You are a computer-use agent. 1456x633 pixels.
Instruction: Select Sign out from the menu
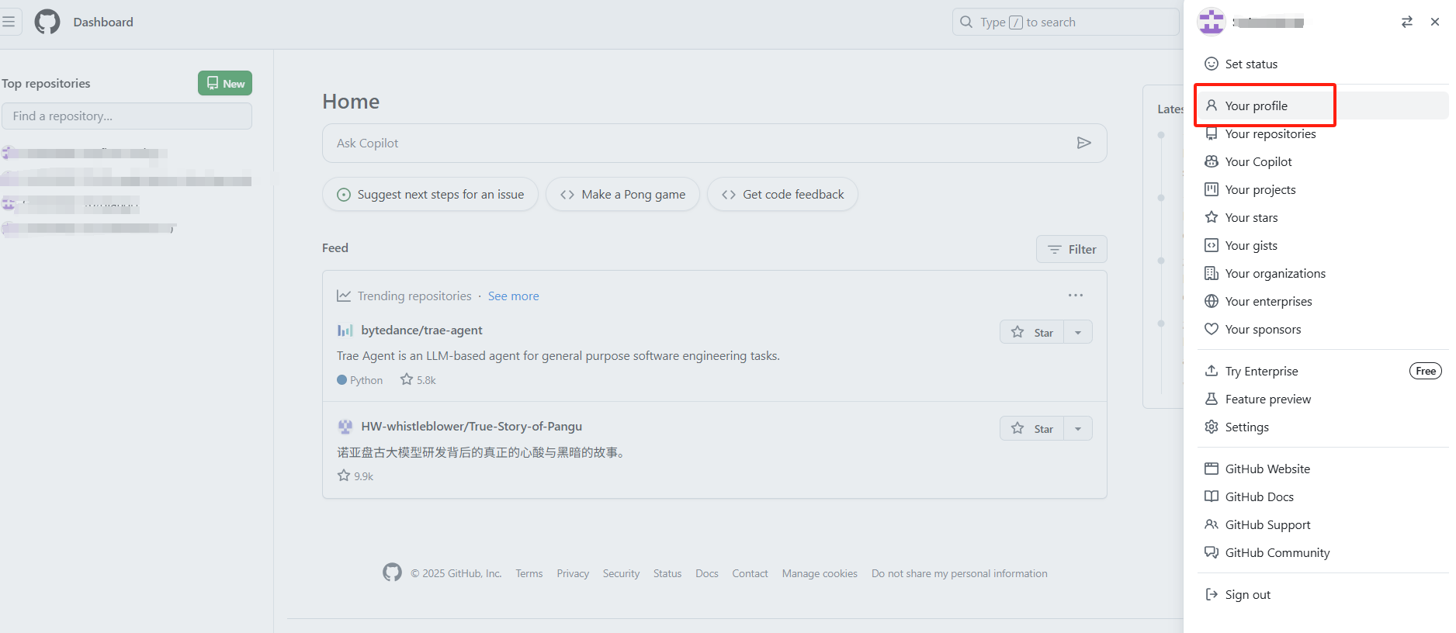point(1323,594)
